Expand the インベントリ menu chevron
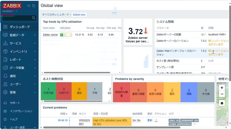 coord(35,52)
